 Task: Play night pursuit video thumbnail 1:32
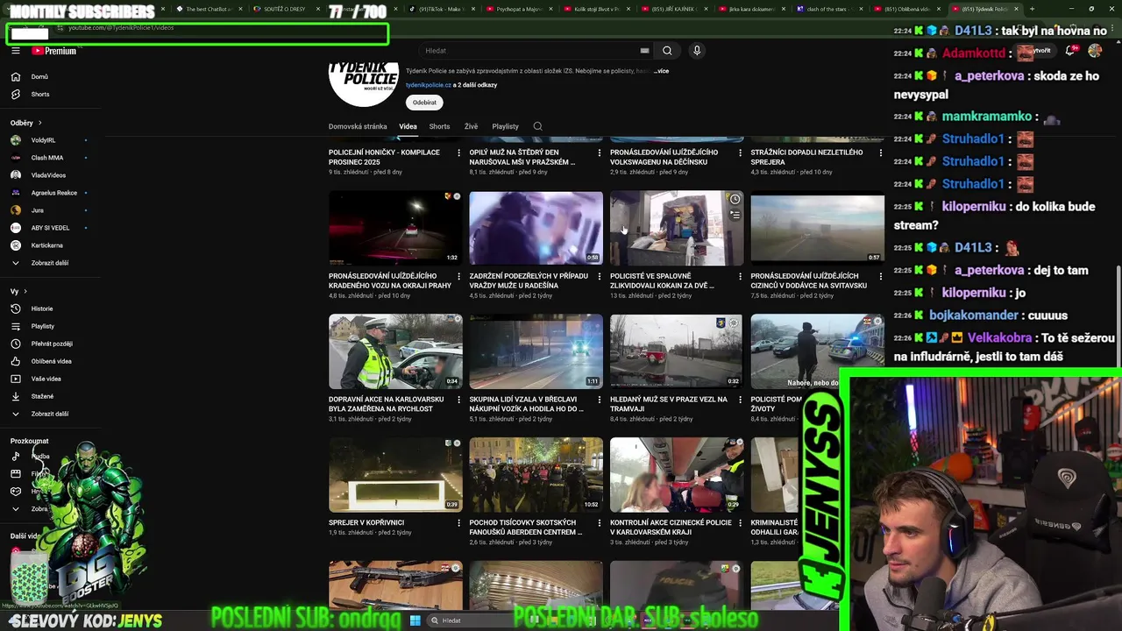(x=395, y=228)
